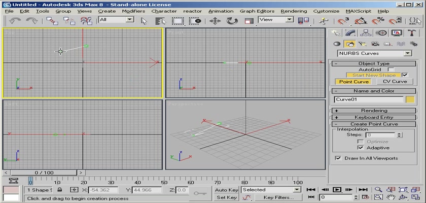Click the Bind to Space Warp icon
Image resolution: width=426 pixels, height=203 pixels.
pyautogui.click(x=86, y=21)
